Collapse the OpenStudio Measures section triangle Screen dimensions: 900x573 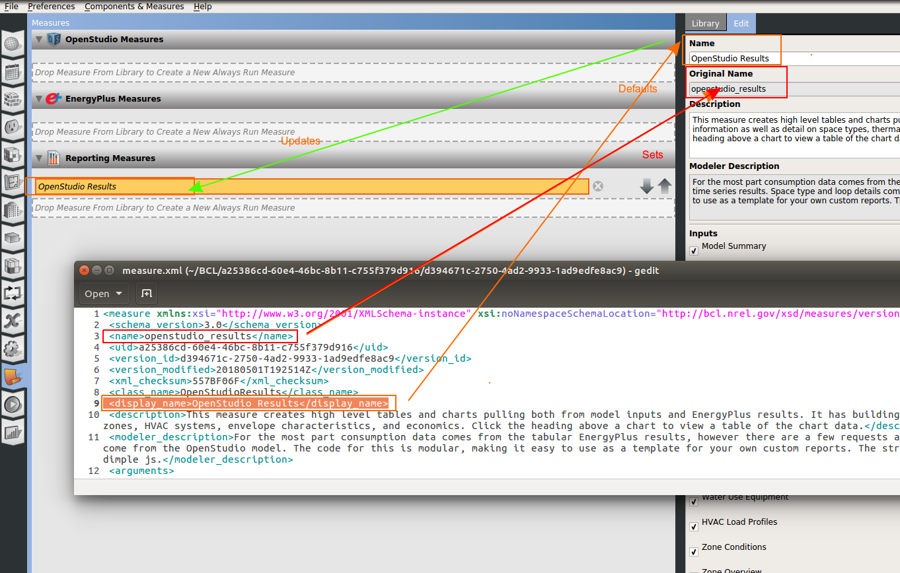click(39, 40)
